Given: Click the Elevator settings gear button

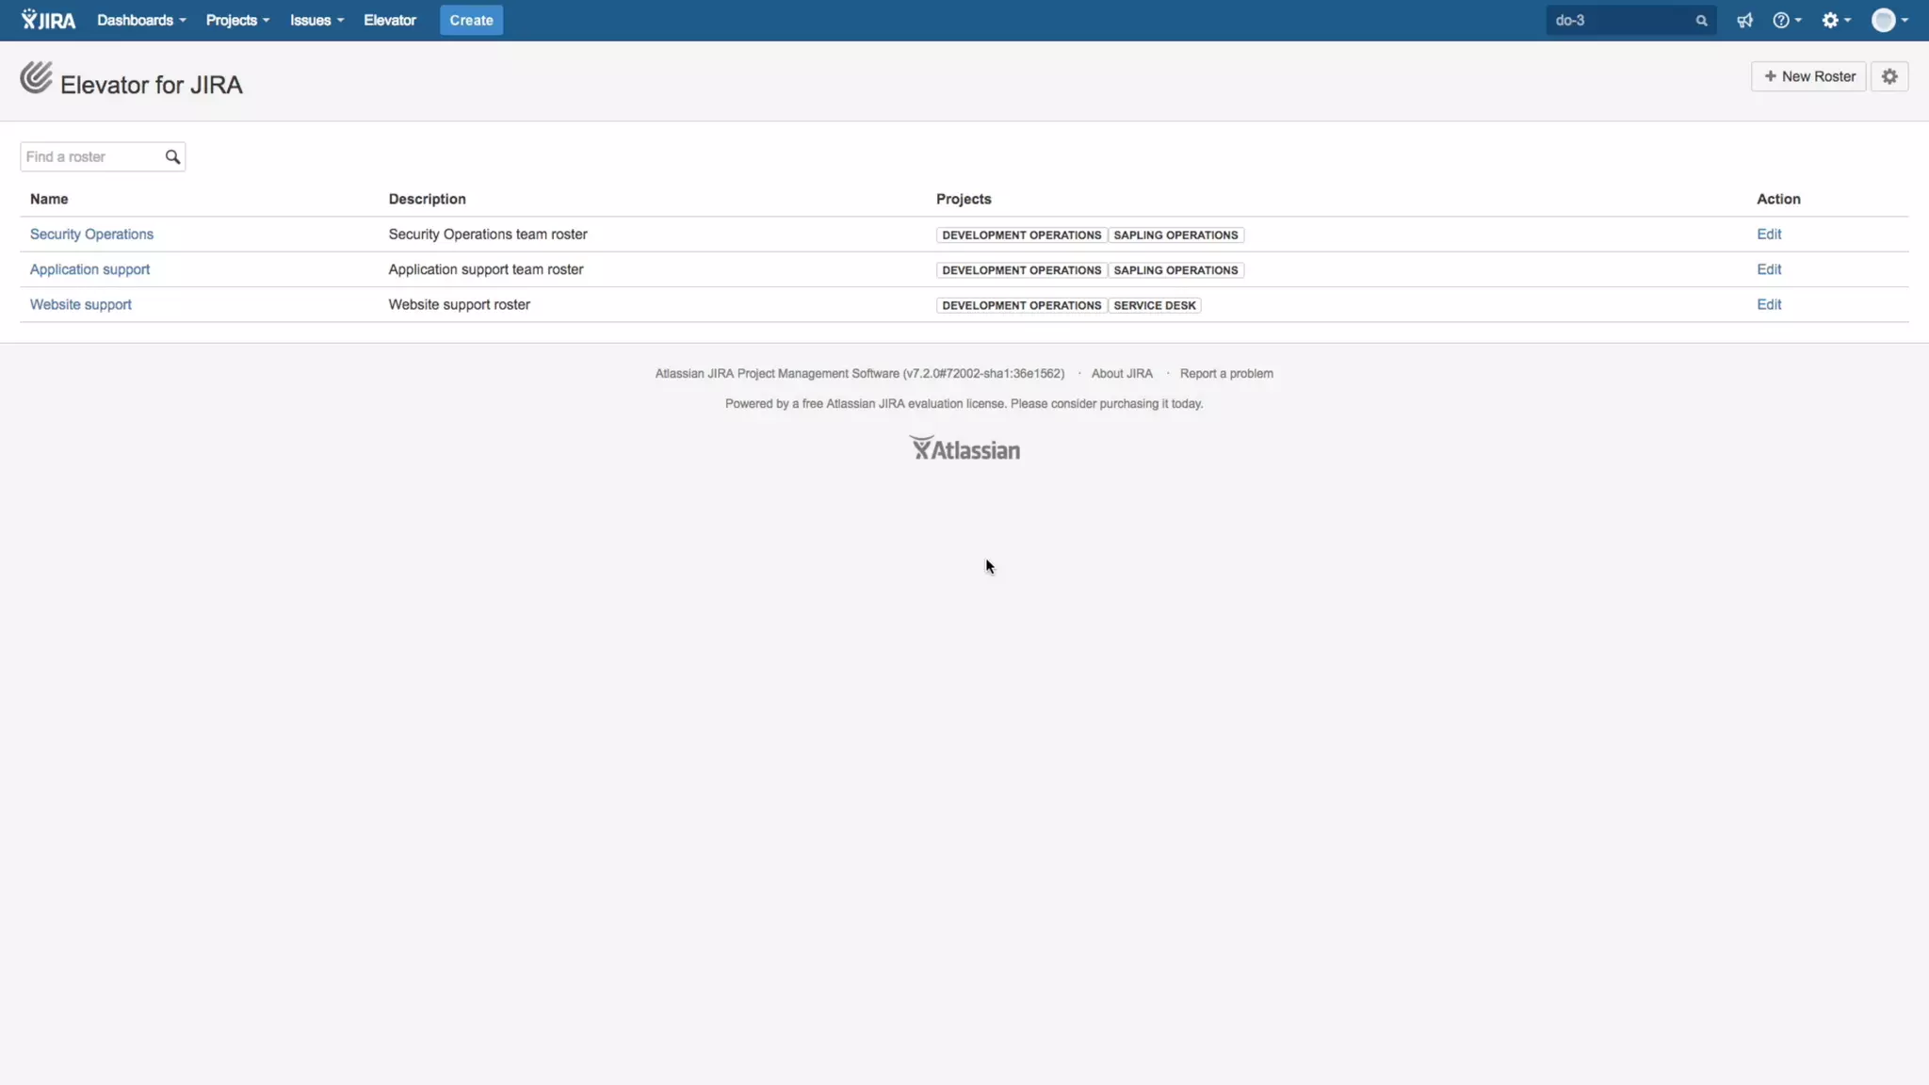Looking at the screenshot, I should [1889, 77].
